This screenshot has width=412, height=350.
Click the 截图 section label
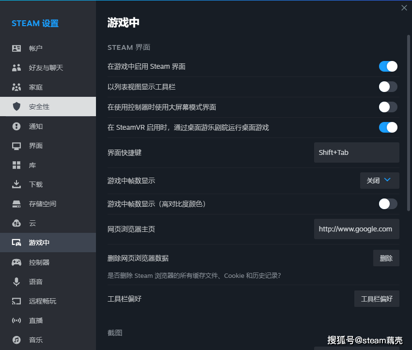pos(115,333)
